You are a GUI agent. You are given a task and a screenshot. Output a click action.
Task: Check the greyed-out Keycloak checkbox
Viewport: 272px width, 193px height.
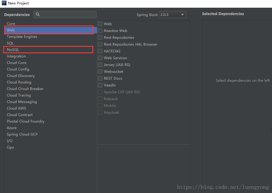[100, 112]
